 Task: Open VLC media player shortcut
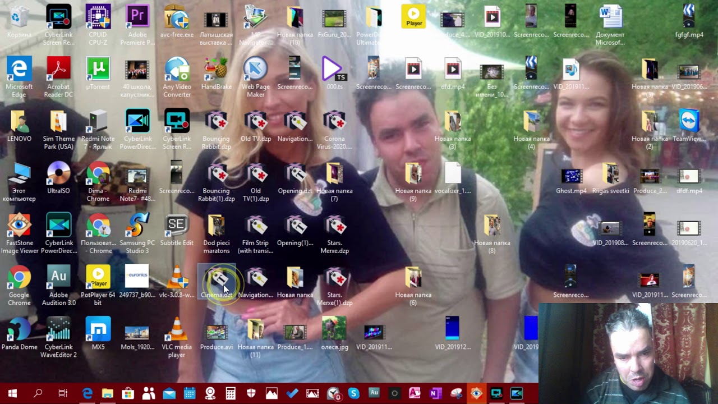click(x=177, y=337)
